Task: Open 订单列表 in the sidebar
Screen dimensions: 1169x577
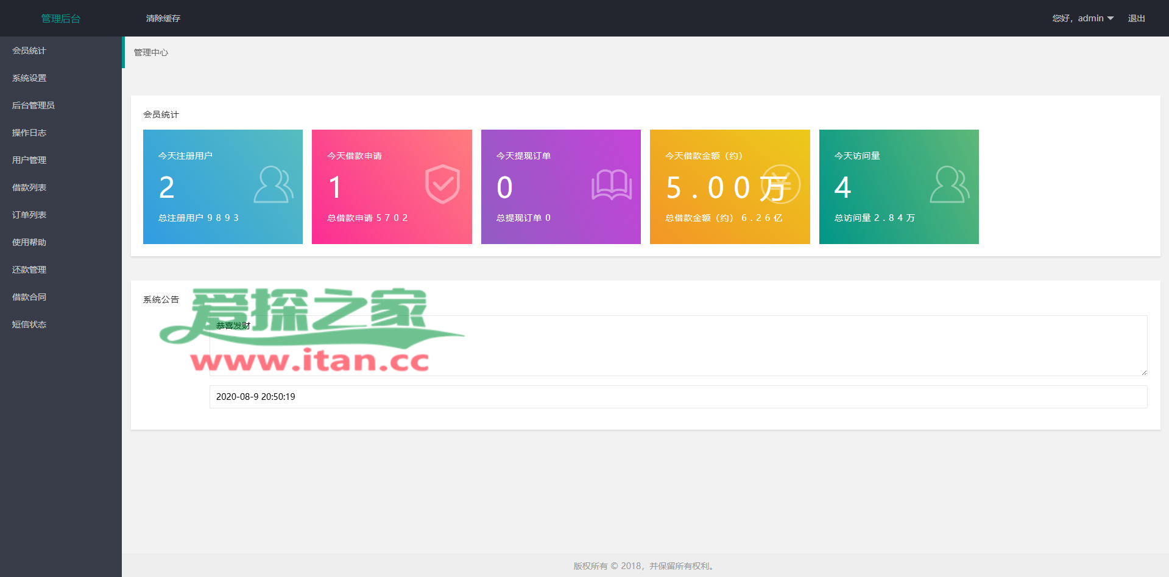Action: pyautogui.click(x=61, y=215)
